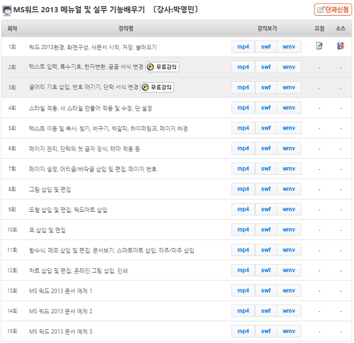Watch lesson 11회 swf
354x343 pixels.
265,250
